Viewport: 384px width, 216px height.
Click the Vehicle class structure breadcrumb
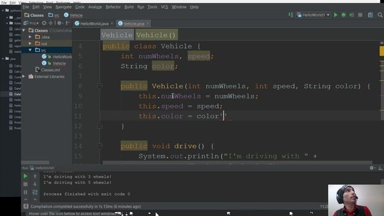(117, 35)
